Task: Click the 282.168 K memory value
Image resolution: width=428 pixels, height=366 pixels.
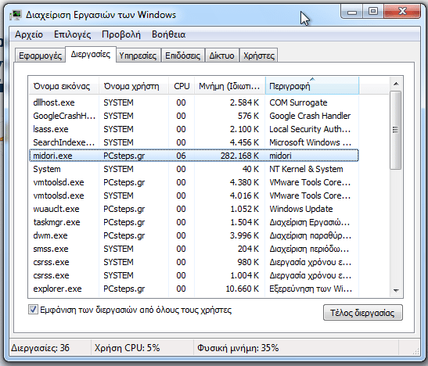Action: tap(239, 156)
